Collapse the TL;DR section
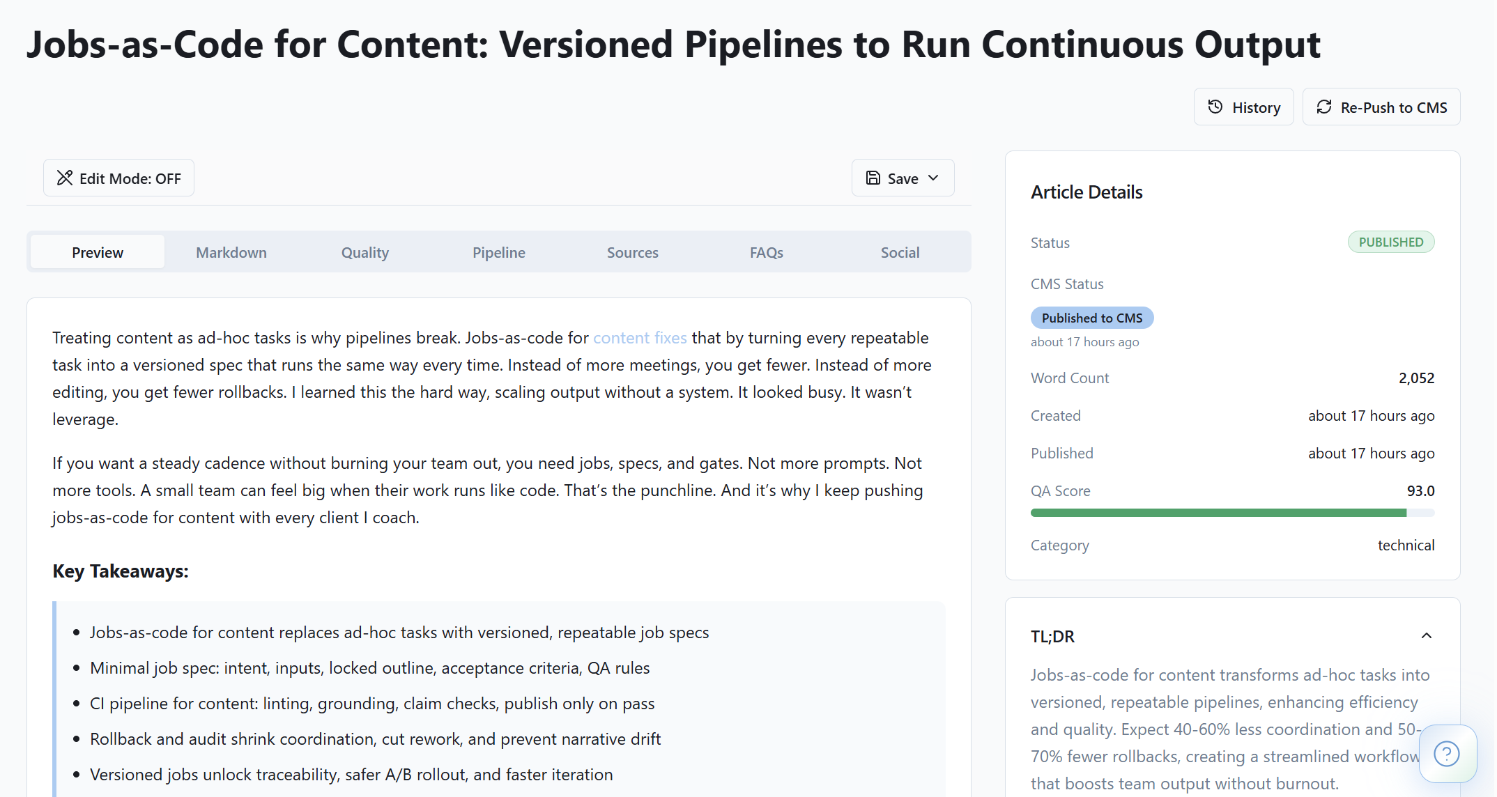Viewport: 1497px width, 797px height. click(x=1427, y=635)
